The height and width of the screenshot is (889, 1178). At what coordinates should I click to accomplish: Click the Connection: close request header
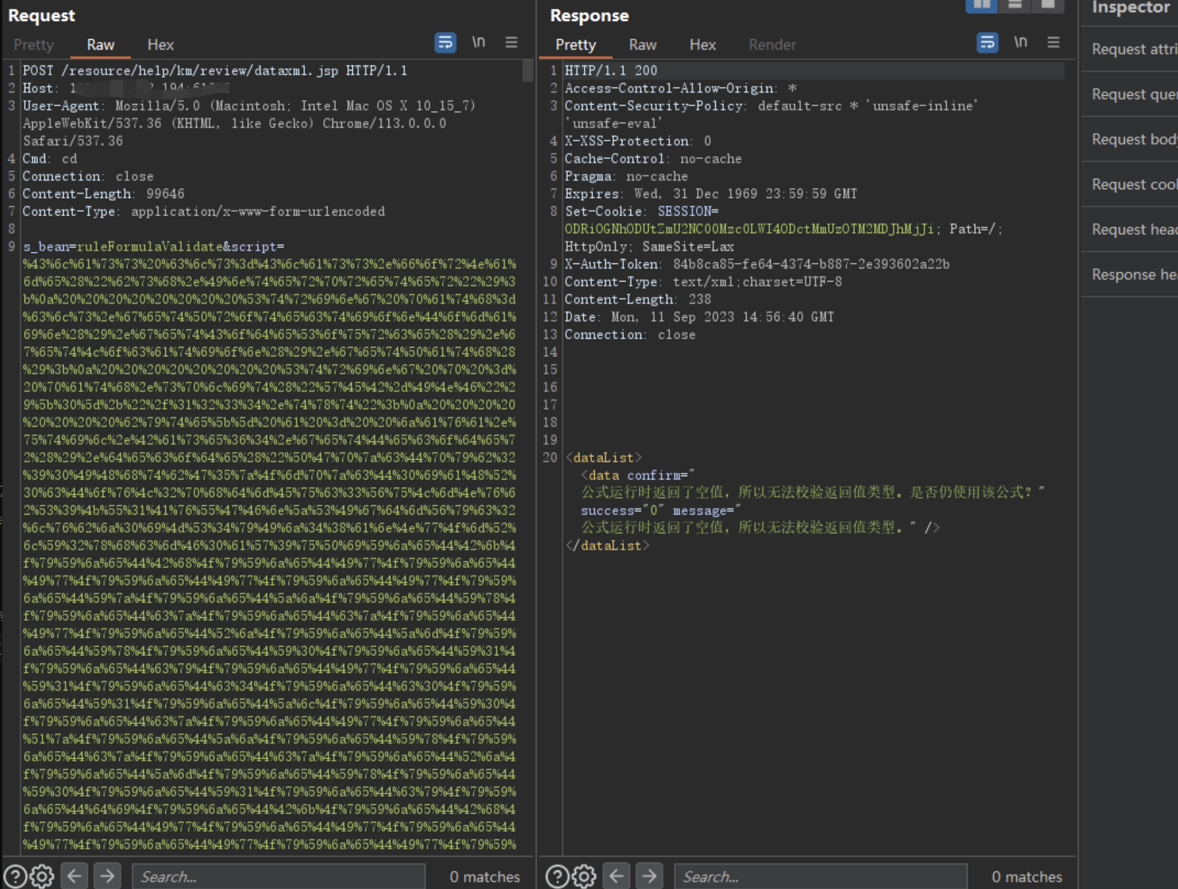point(88,177)
